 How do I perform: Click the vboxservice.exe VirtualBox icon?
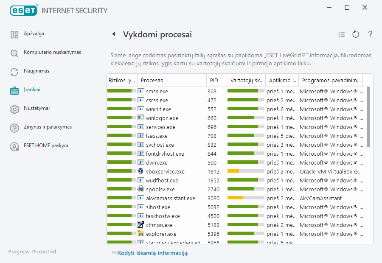pos(141,171)
